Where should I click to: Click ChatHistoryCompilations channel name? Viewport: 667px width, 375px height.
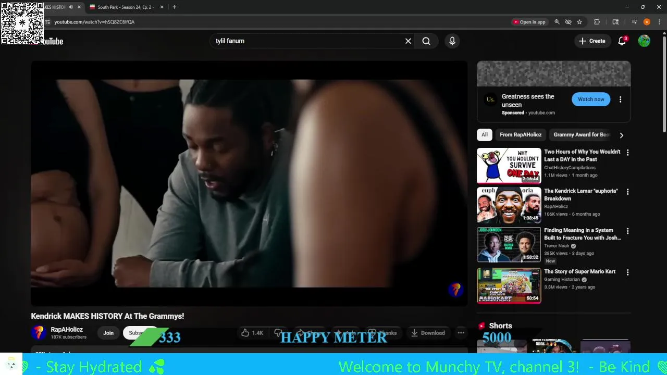click(x=570, y=168)
